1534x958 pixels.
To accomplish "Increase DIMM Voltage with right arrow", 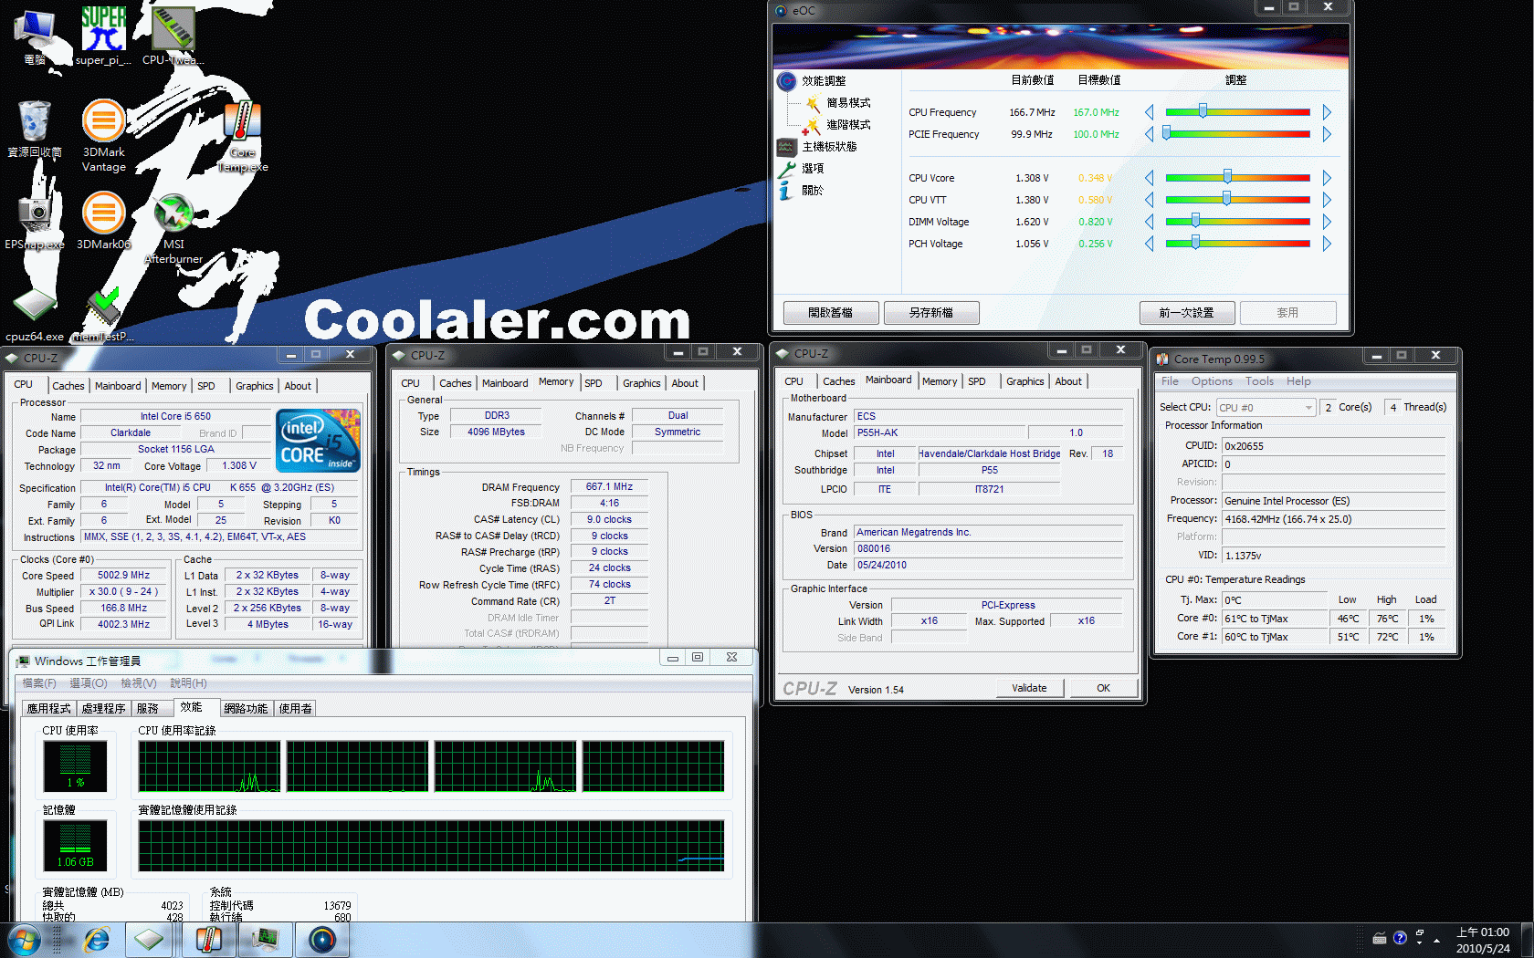I will 1327,222.
